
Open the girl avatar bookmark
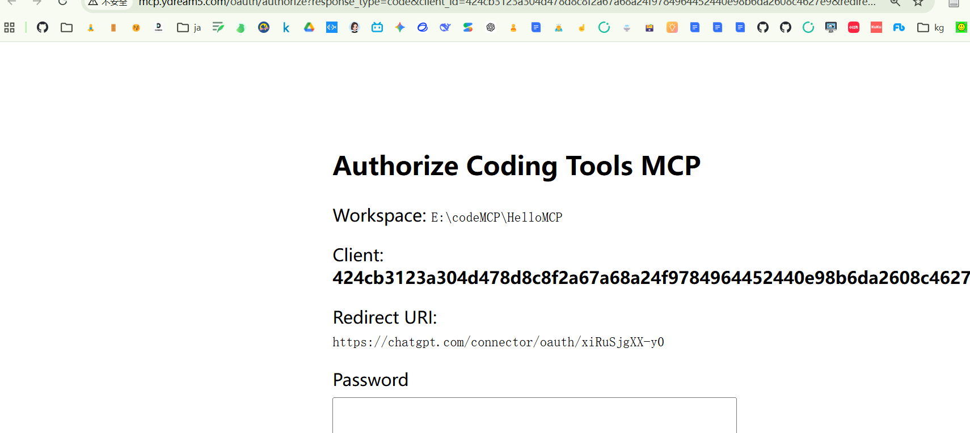[355, 27]
